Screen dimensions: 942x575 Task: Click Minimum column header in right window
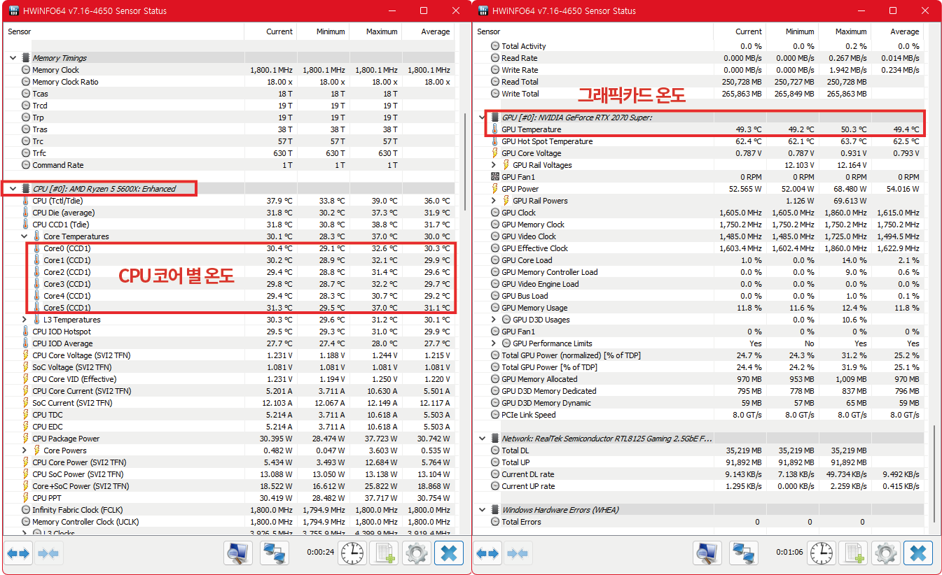point(792,31)
